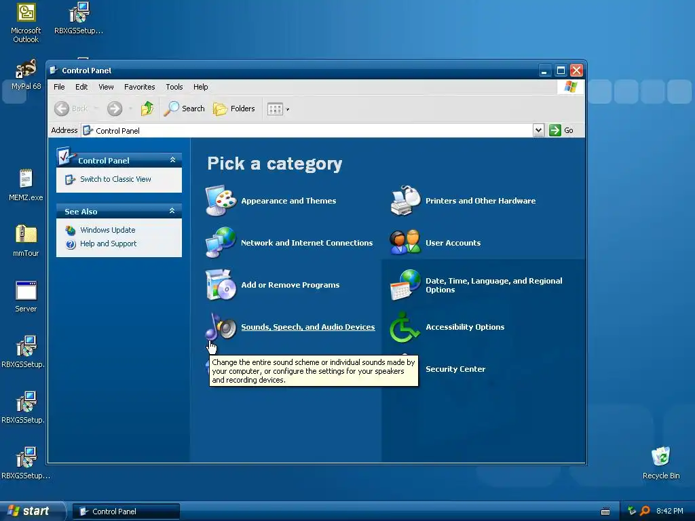Open the File menu
This screenshot has height=521, width=695.
coord(59,87)
